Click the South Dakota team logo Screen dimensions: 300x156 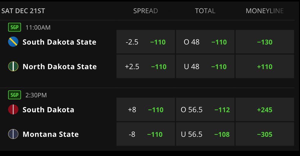click(x=13, y=110)
